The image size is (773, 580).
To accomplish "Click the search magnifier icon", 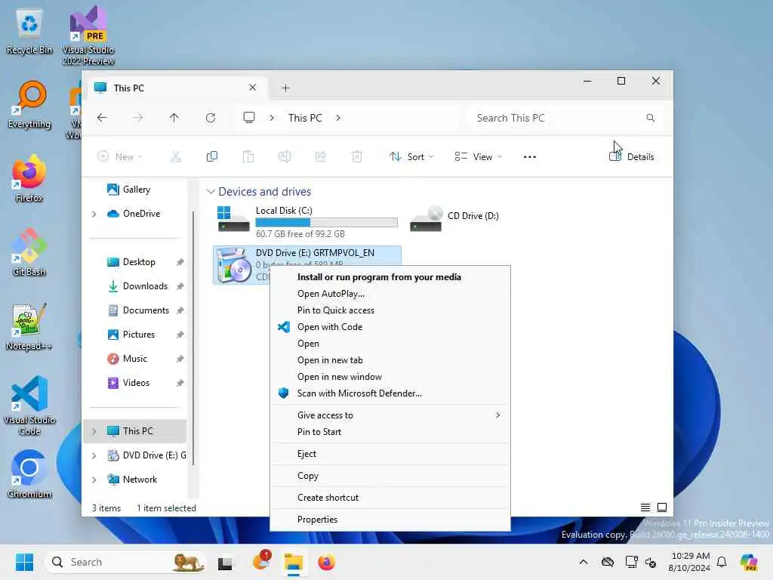I will 651,118.
